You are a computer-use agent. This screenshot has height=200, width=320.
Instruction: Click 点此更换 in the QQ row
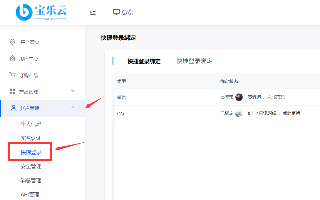tap(291, 113)
